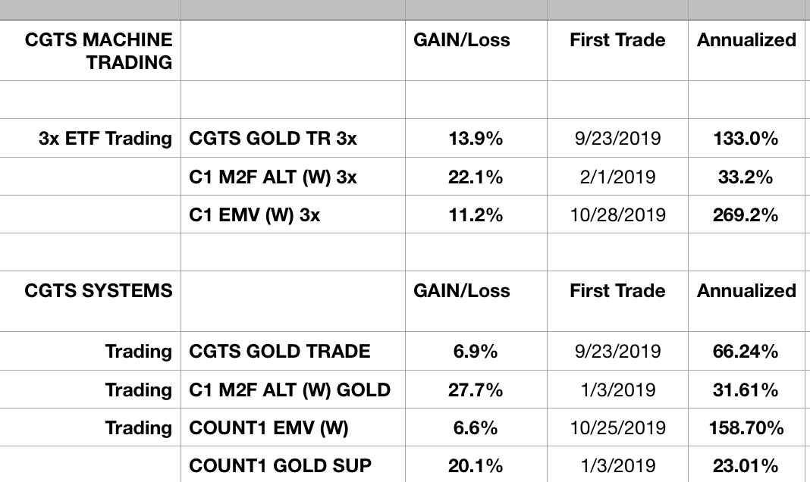Click the 158.70% annualized cell

(746, 428)
